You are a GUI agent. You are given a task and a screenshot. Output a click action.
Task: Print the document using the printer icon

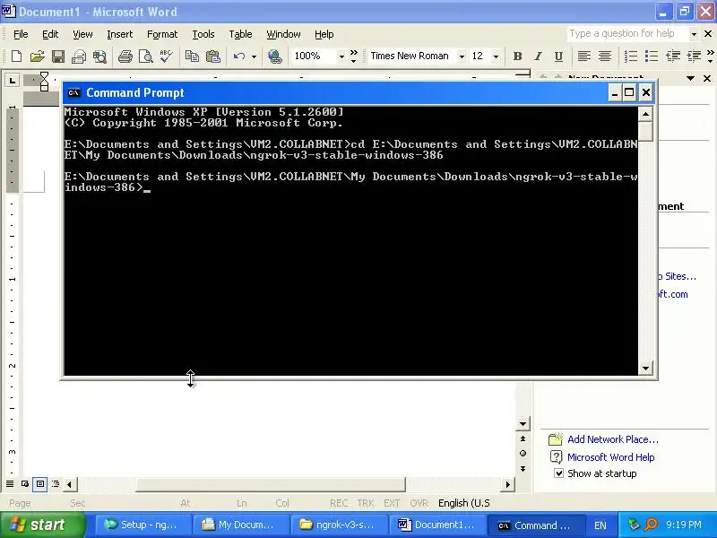[x=125, y=56]
